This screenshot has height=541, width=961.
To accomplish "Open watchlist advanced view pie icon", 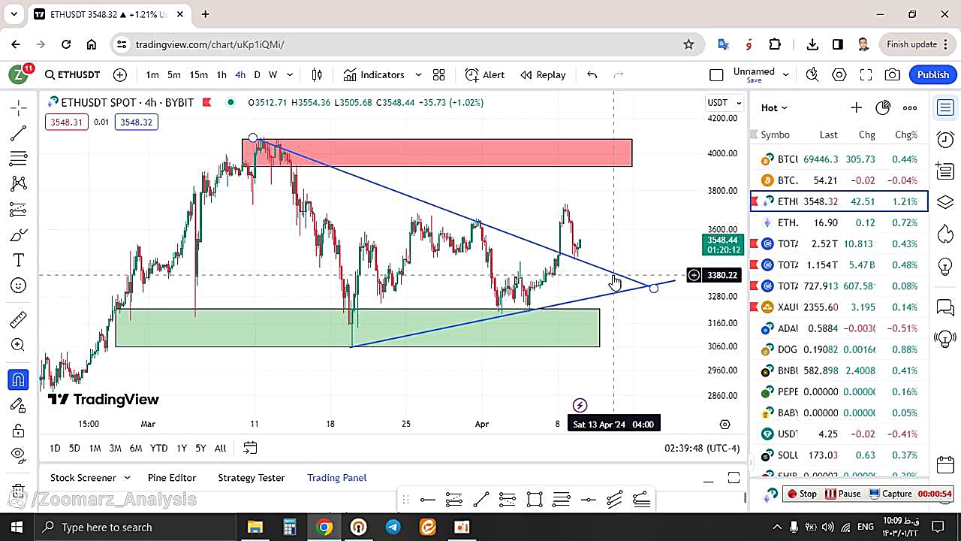I will click(x=883, y=107).
